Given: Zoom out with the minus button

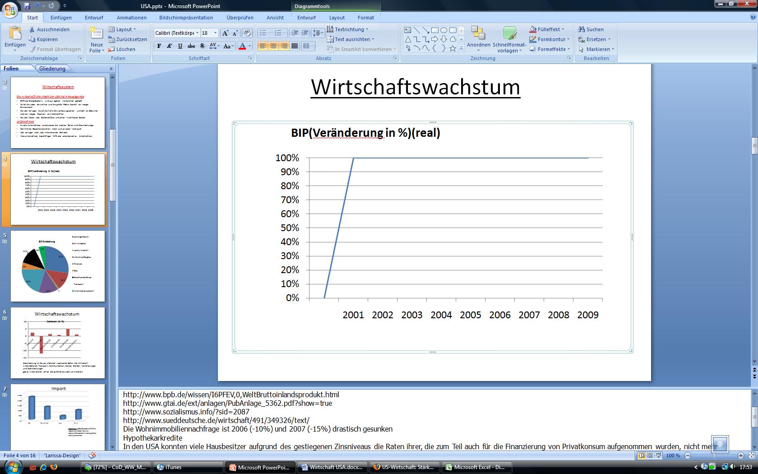Looking at the screenshot, I should (x=688, y=455).
